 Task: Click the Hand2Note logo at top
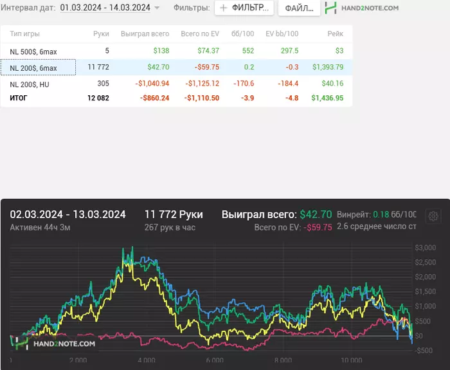pyautogui.click(x=361, y=8)
